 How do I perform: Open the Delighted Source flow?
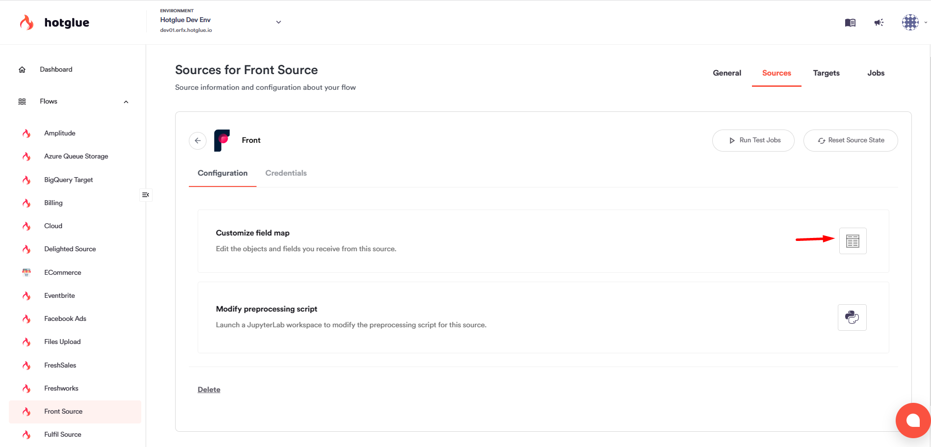point(70,249)
